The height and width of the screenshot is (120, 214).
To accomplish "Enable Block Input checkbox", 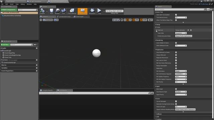I will (176, 89).
